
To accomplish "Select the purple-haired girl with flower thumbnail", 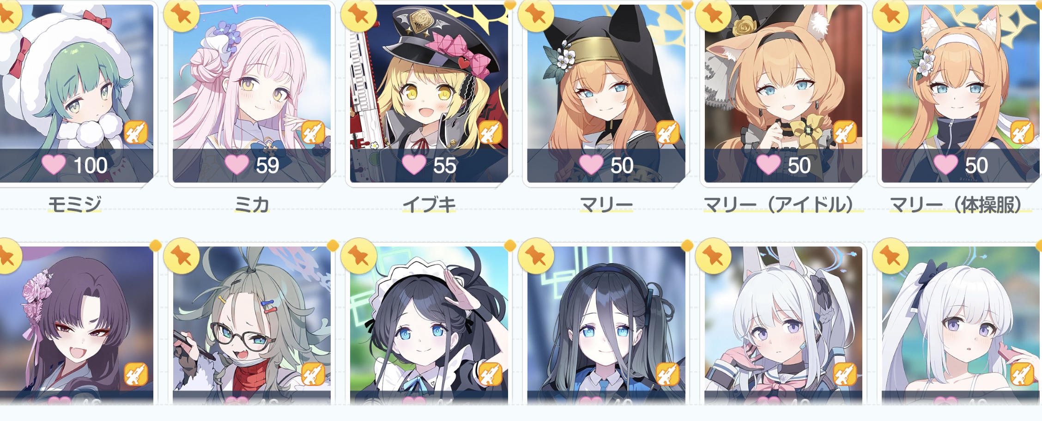I will tap(76, 325).
